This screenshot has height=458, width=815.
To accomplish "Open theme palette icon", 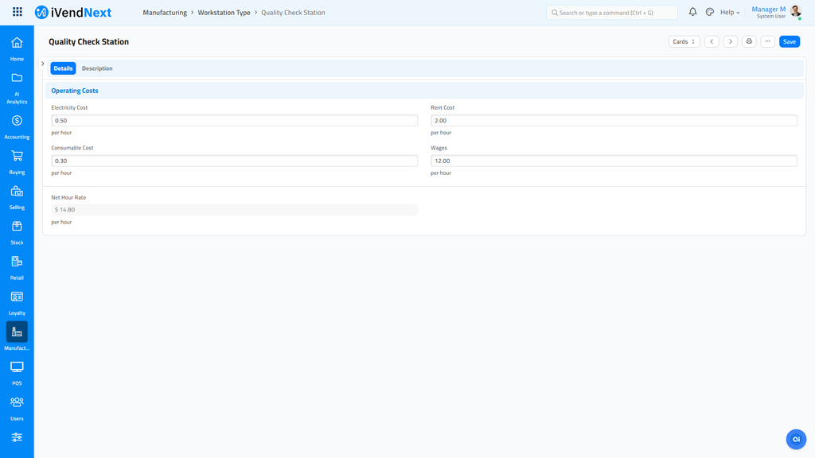I will [709, 12].
